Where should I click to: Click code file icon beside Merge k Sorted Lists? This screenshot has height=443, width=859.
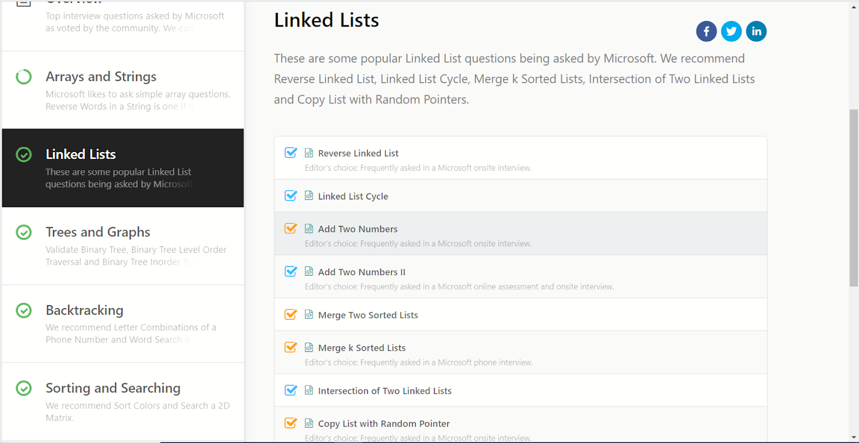(x=309, y=348)
